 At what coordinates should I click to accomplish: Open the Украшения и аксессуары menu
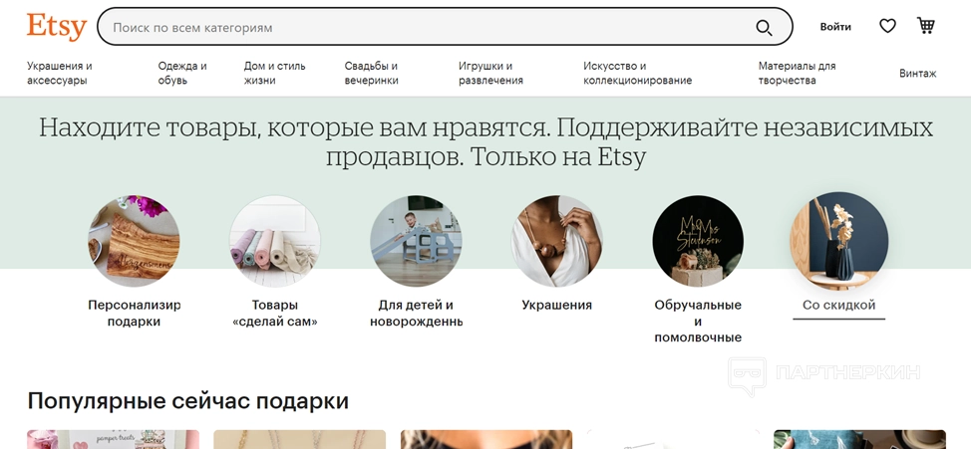pyautogui.click(x=60, y=73)
